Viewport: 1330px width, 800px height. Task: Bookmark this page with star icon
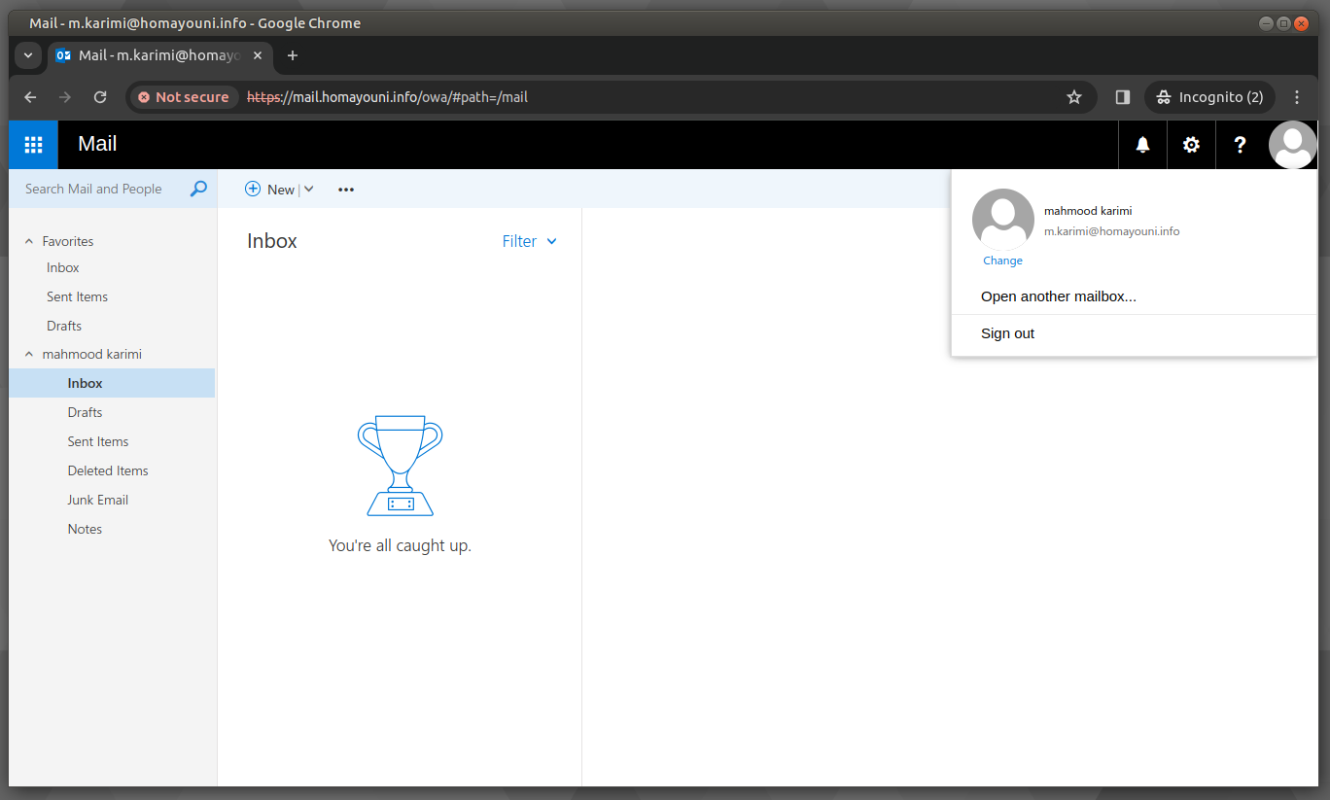(1074, 97)
